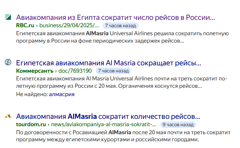This screenshot has width=240, height=148.
Task: Click RBC result's '7 часов назад' badge
Action: coord(120,26)
